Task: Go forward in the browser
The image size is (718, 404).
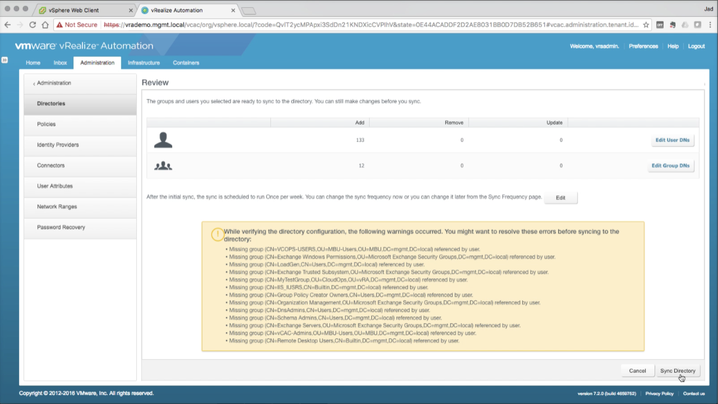Action: coord(20,25)
